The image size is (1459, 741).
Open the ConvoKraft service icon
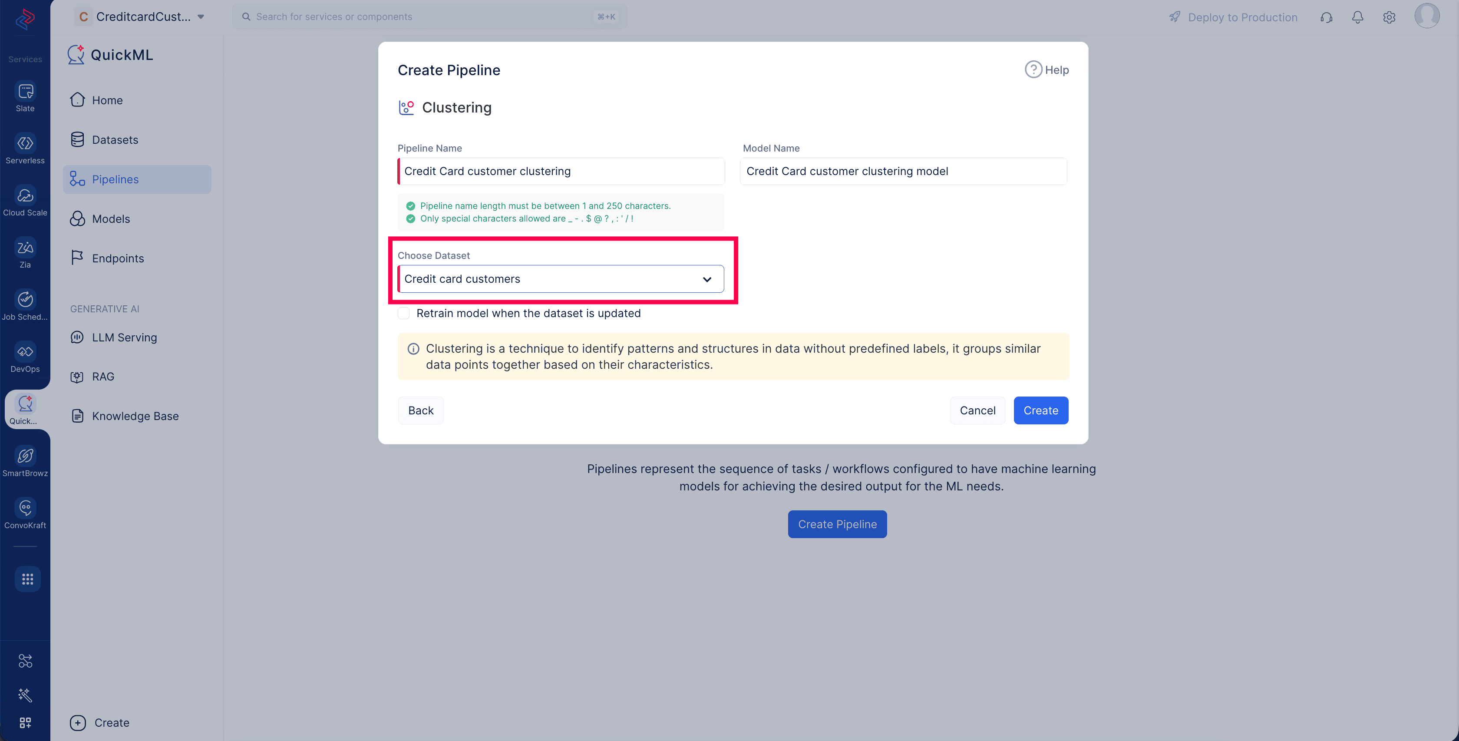click(x=25, y=508)
